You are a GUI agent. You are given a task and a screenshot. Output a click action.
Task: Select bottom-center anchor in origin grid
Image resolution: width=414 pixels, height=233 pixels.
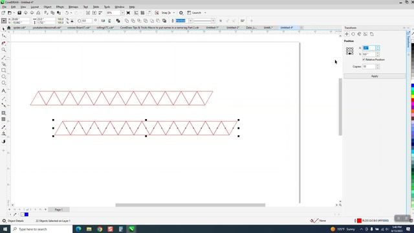coord(349,54)
